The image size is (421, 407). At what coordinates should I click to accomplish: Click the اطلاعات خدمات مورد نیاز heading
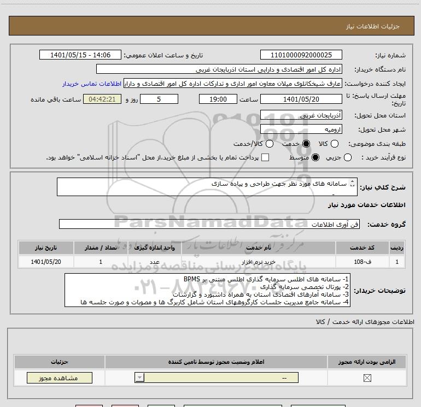(366, 205)
